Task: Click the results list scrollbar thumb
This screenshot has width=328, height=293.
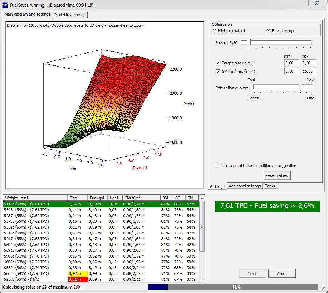Action: (202, 226)
